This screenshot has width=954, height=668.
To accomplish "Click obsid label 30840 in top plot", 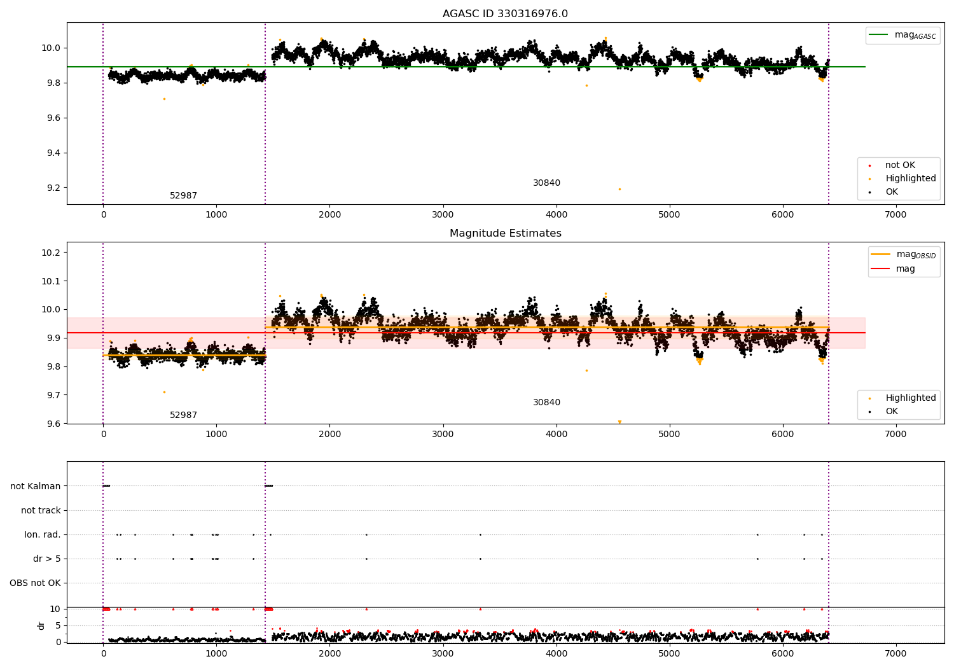I will click(546, 183).
